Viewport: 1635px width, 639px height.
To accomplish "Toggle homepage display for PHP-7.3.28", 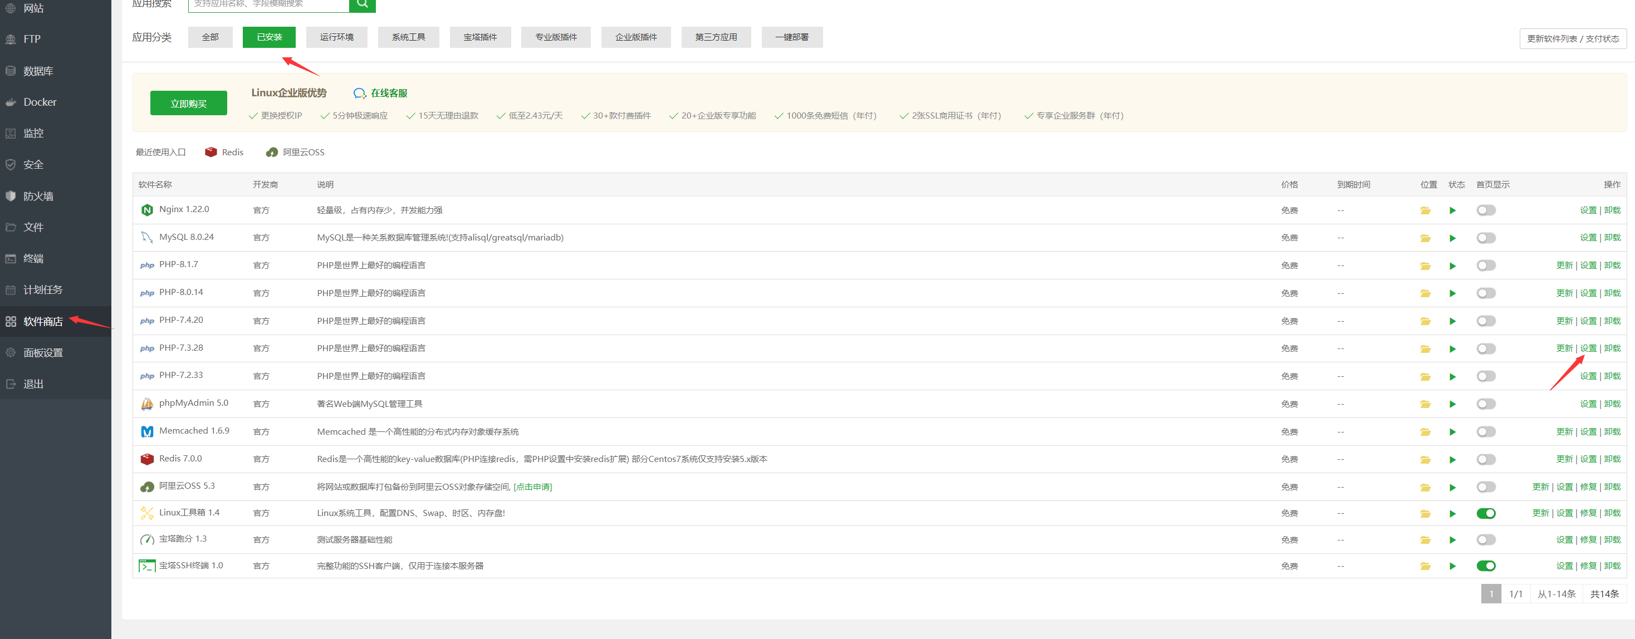I will 1485,349.
